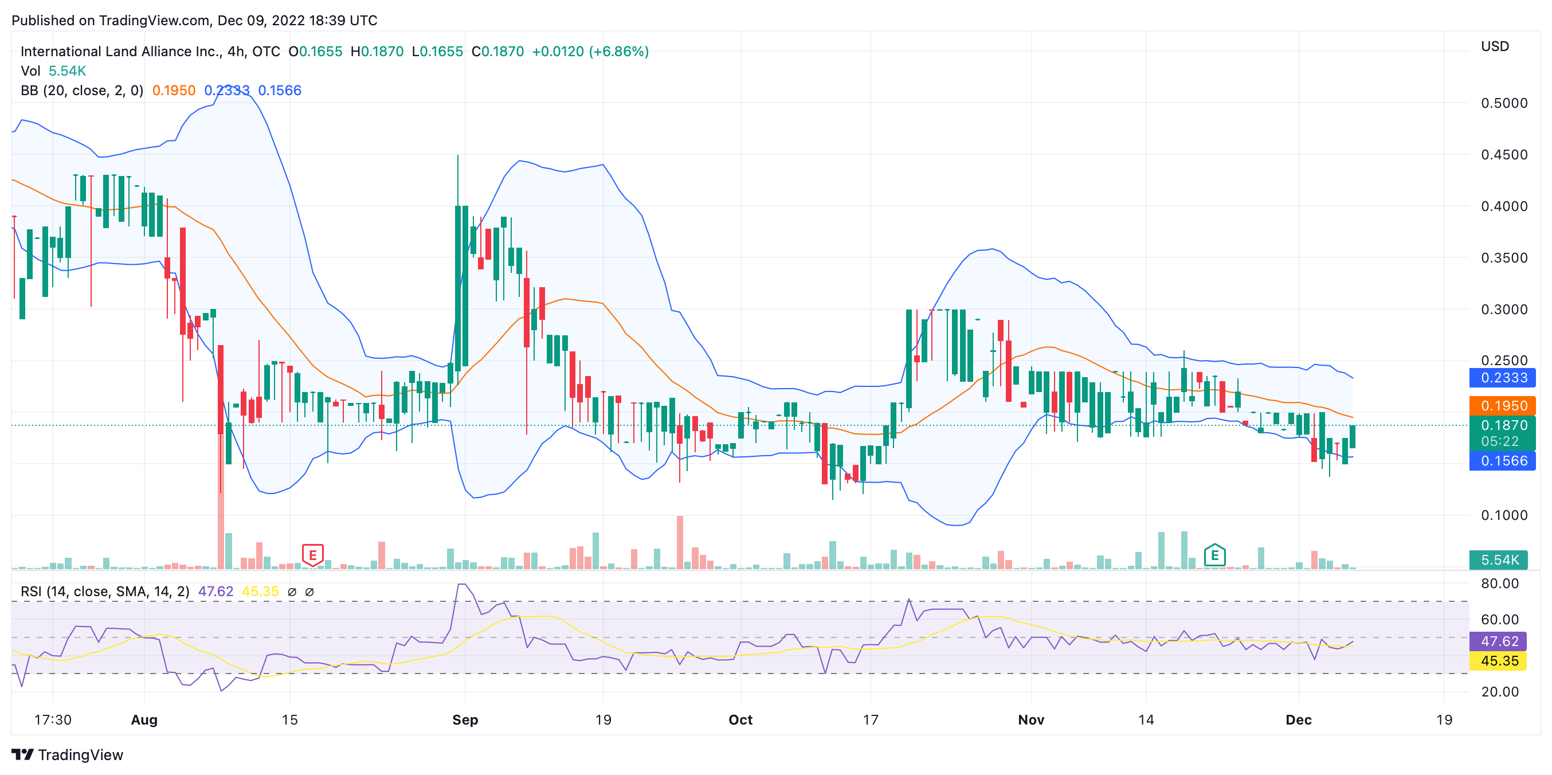Click the red earnings E marker

(312, 554)
